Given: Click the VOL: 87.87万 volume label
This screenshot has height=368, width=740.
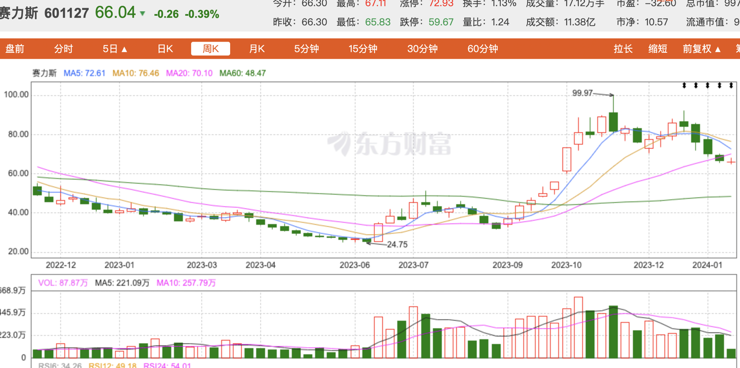Looking at the screenshot, I should (x=63, y=283).
